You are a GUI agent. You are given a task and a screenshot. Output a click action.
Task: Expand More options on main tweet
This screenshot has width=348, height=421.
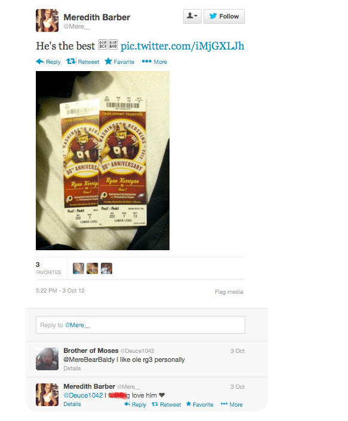pyautogui.click(x=154, y=62)
